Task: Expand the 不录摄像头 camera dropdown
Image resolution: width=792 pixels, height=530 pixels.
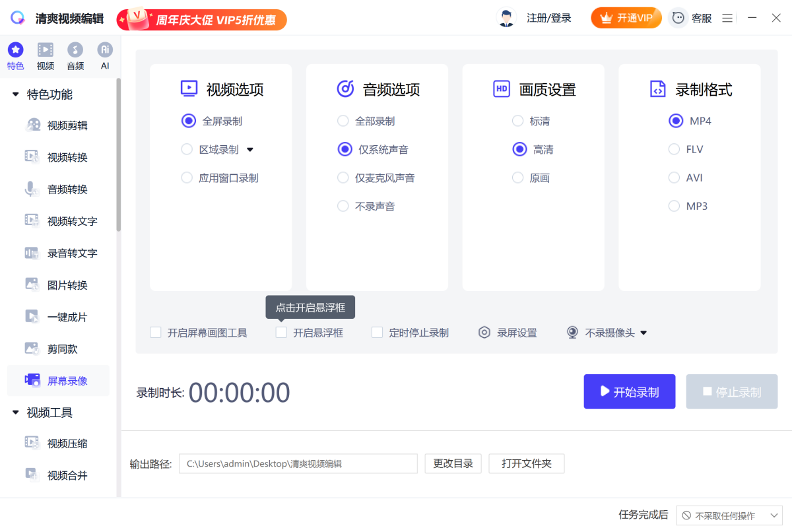Action: 643,333
